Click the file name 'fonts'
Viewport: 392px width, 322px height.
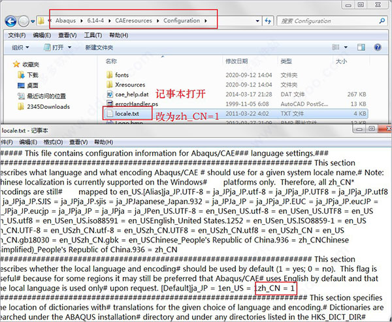click(x=122, y=75)
